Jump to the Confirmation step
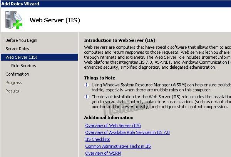The width and height of the screenshot is (231, 157). click(17, 74)
